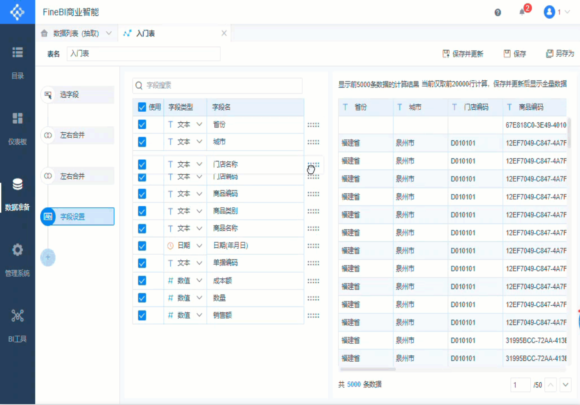This screenshot has width=580, height=405.
Task: Open the 目录 directory sidebar icon
Action: [18, 52]
